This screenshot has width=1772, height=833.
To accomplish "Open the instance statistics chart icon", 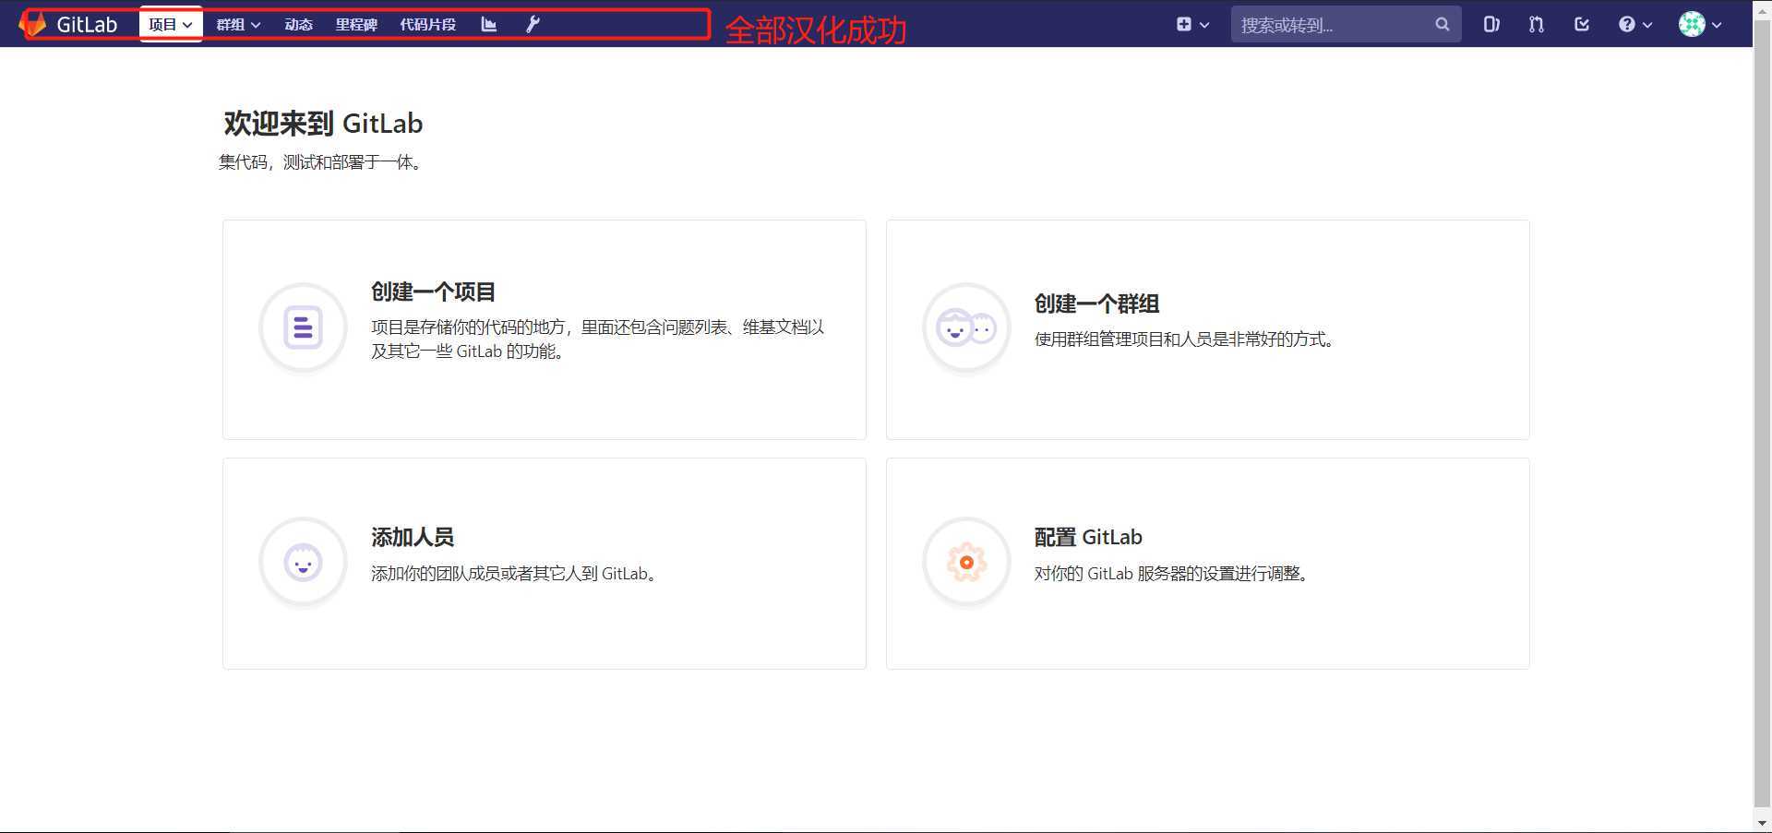I will (x=489, y=25).
